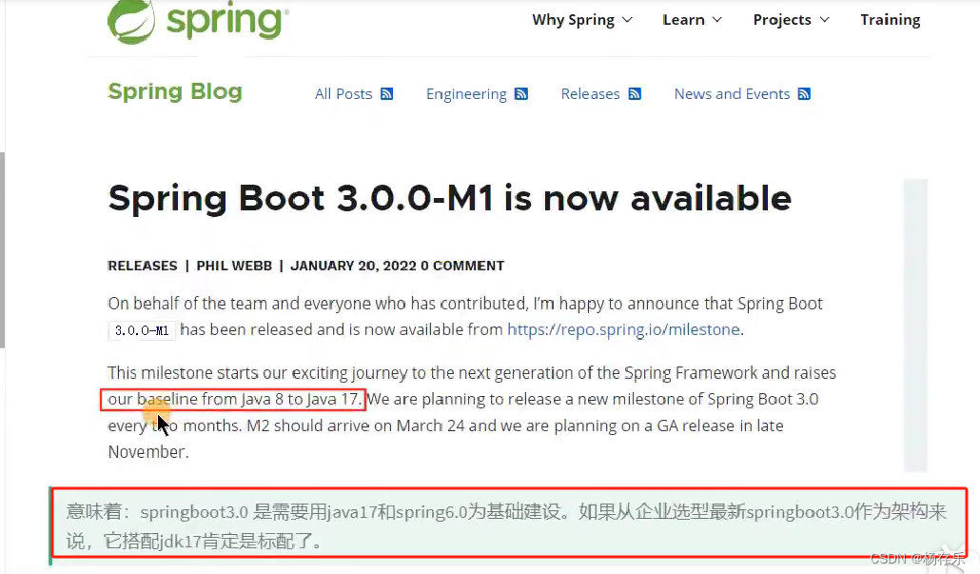Click the 0 COMMENT text
Viewport: 980px width, 574px height.
click(462, 266)
